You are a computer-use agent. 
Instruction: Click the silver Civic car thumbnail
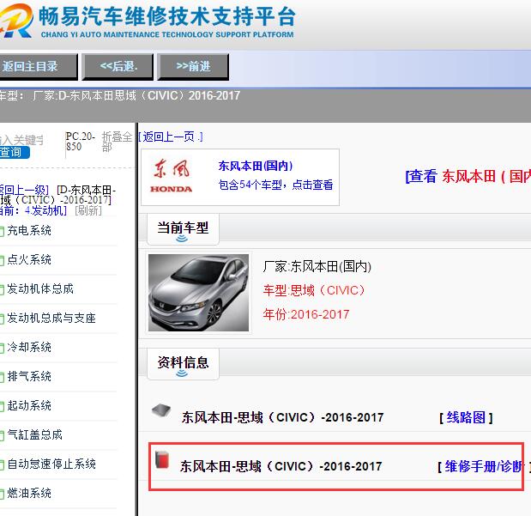pyautogui.click(x=198, y=293)
